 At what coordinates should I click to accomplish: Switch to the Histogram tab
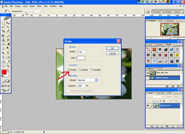tap(170, 20)
